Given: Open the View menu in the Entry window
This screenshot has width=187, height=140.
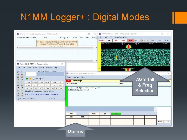Looking at the screenshot, I should tap(29, 67).
